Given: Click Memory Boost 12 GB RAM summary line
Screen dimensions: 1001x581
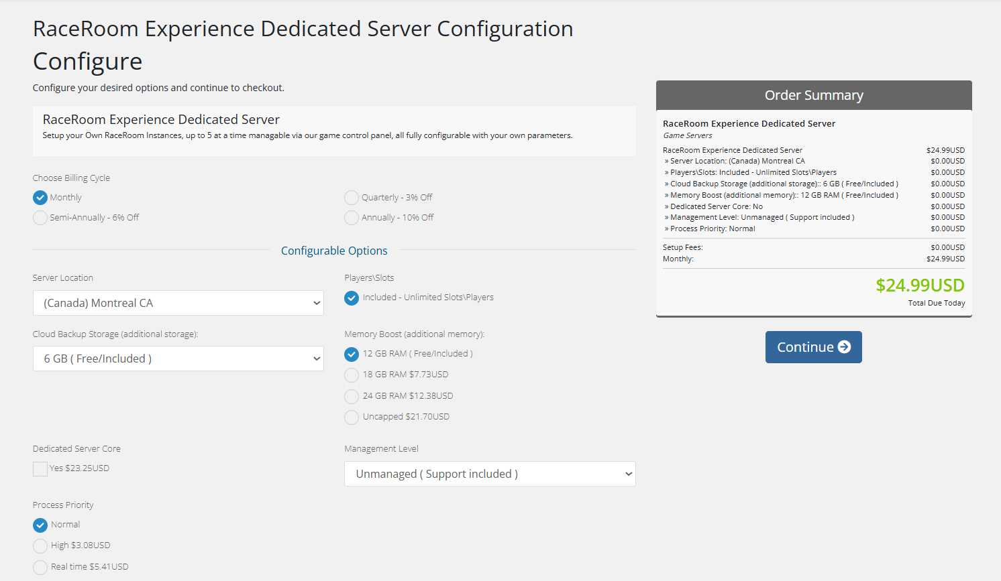Looking at the screenshot, I should point(814,195).
